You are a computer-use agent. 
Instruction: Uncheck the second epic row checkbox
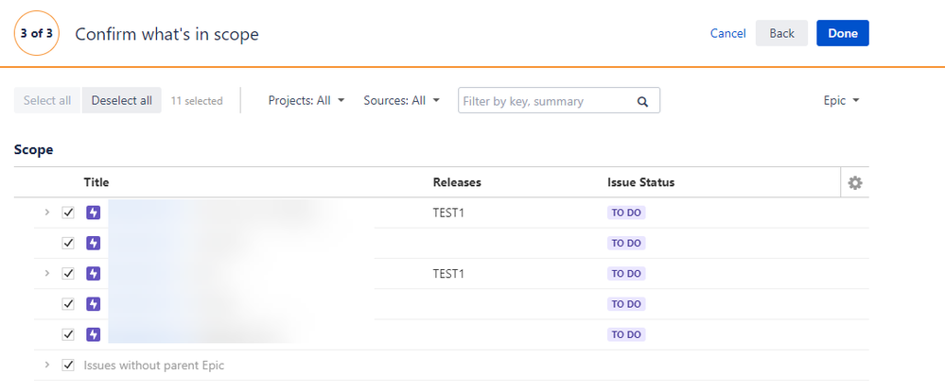tap(68, 244)
